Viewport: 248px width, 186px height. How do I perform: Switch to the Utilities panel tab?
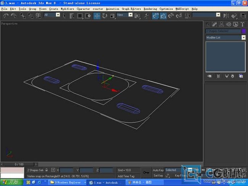(x=242, y=24)
